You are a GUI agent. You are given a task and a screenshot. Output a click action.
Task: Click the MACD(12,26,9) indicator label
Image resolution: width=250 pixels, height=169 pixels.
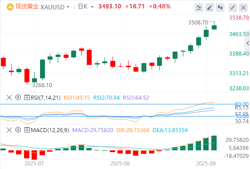50,130
